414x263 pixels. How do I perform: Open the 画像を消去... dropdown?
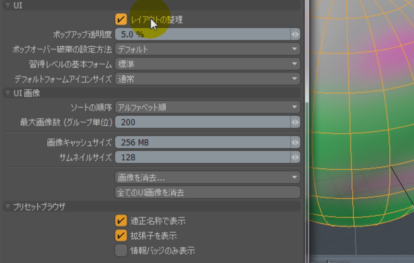207,177
